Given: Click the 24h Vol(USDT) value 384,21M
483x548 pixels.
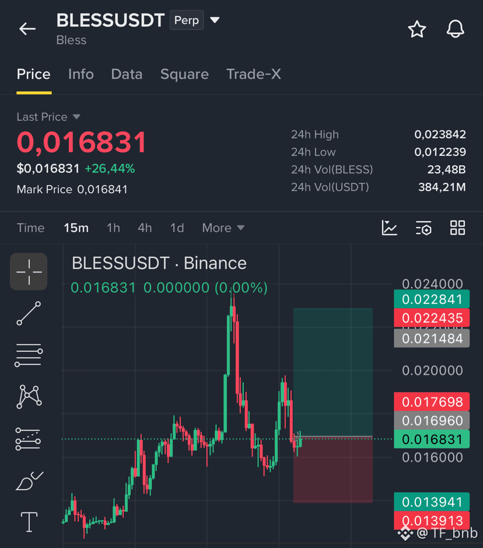Looking at the screenshot, I should tap(442, 187).
